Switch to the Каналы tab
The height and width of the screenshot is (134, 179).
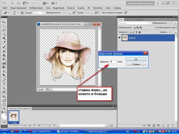129,19
